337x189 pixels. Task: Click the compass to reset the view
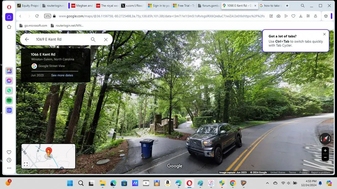click(325, 139)
